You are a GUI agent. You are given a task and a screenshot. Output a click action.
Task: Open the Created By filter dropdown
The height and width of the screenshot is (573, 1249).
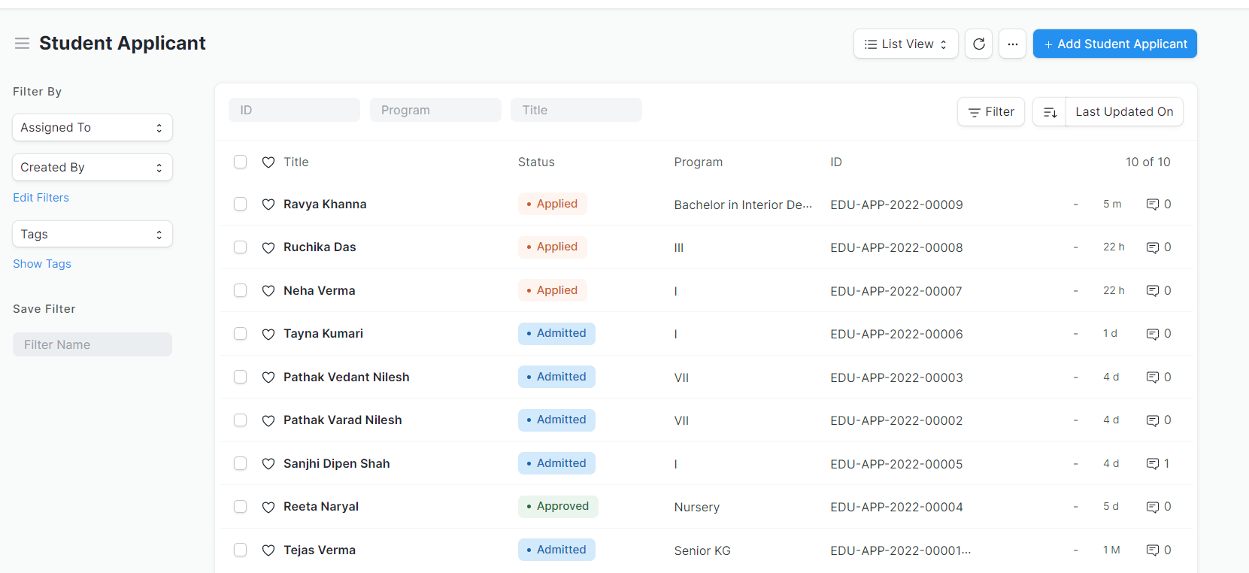(92, 167)
